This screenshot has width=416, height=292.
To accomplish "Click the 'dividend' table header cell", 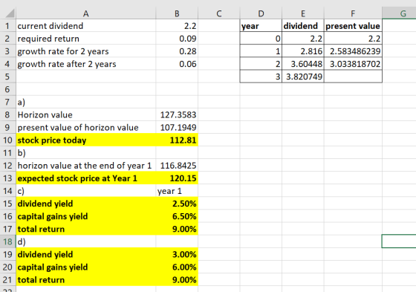I will click(x=303, y=26).
